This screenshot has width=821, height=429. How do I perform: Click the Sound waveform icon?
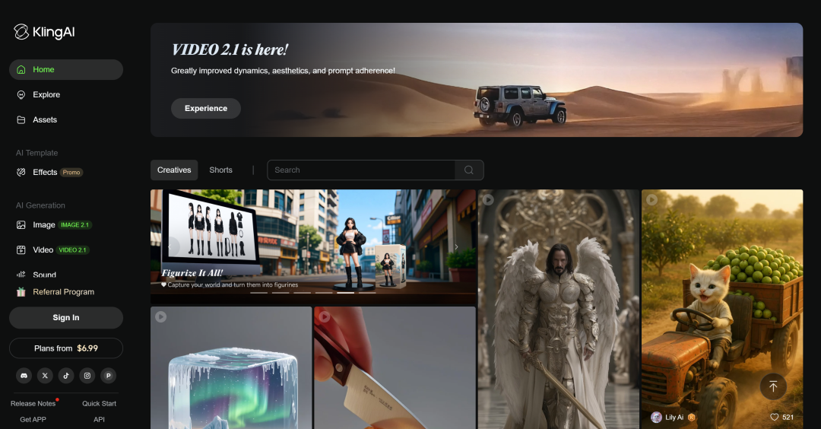(21, 275)
